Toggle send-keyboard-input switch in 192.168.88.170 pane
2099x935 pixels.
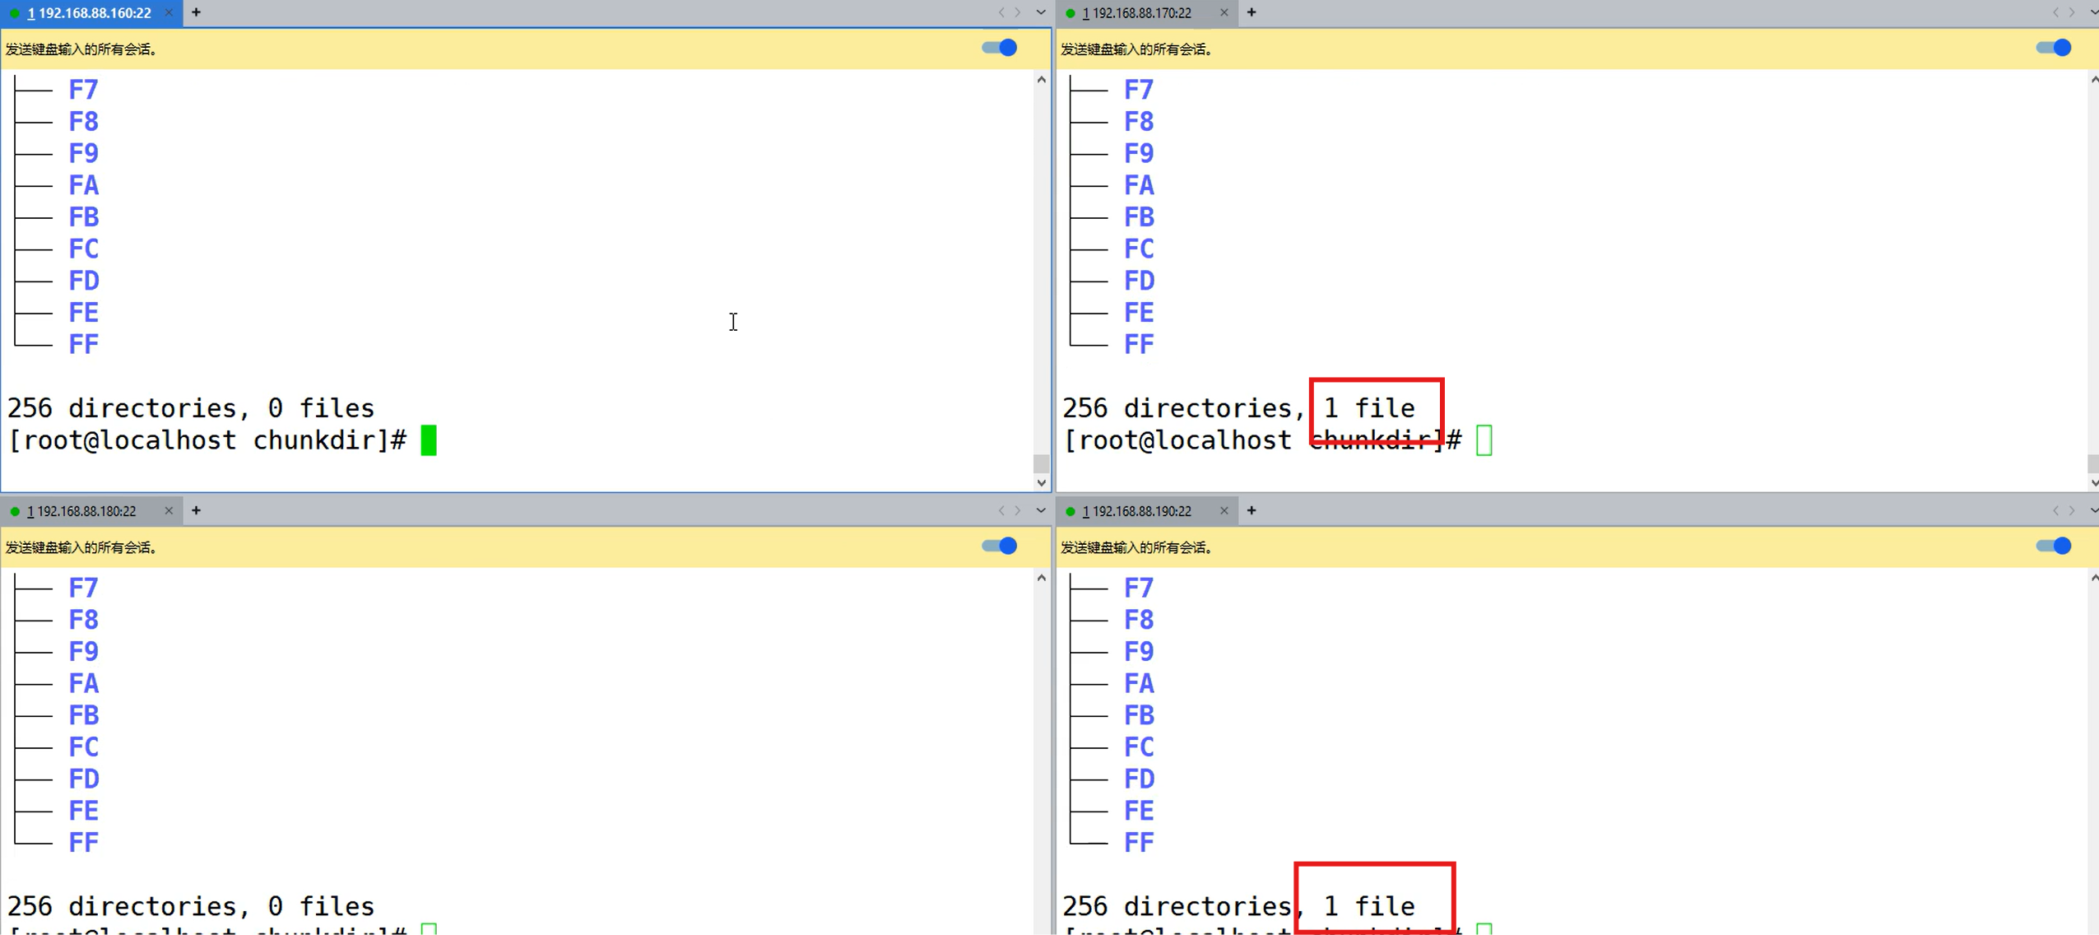point(2054,48)
